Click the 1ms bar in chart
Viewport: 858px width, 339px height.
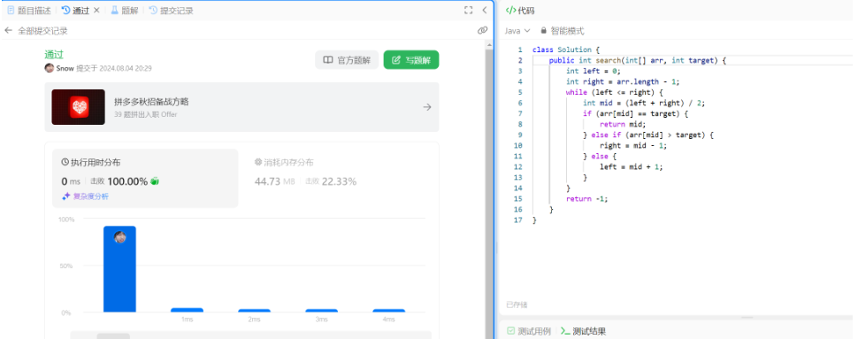pos(187,310)
